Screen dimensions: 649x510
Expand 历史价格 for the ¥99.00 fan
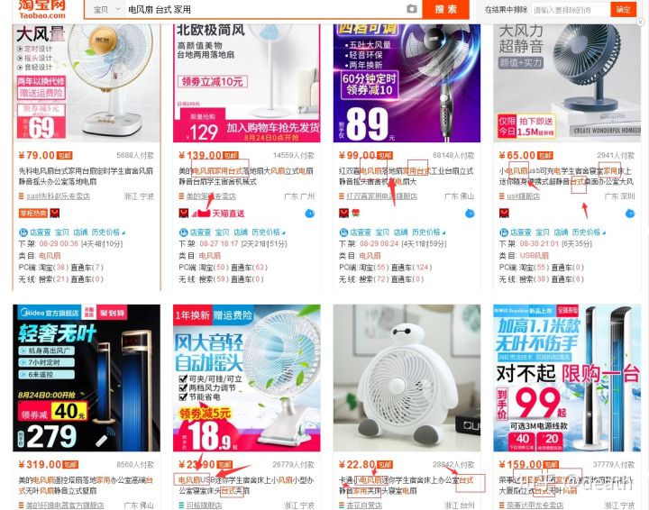click(x=428, y=232)
